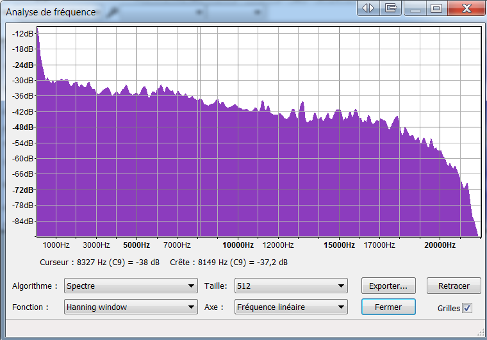487x340 pixels.
Task: Click the Algorithme label
Action: click(x=35, y=286)
